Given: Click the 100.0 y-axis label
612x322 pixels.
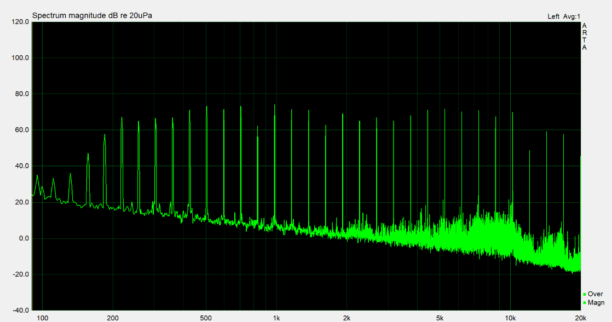Looking at the screenshot, I should (20, 58).
